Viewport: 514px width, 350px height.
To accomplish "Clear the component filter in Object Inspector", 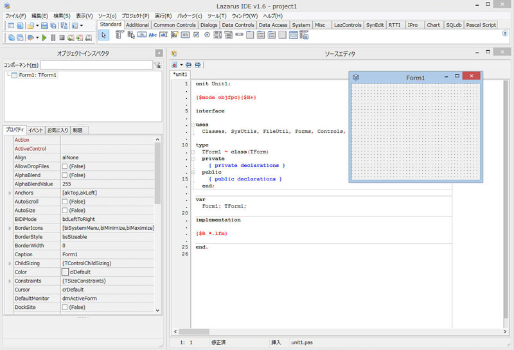I will click(157, 66).
